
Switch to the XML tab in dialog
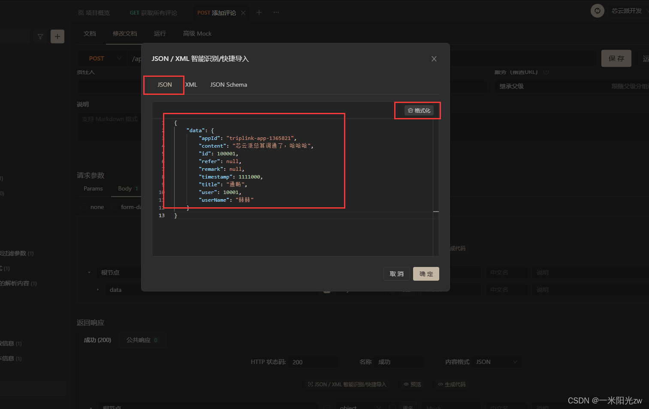(x=191, y=85)
